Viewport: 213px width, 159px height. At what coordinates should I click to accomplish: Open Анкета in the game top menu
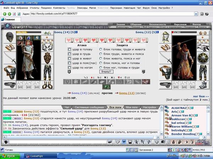coord(202,27)
